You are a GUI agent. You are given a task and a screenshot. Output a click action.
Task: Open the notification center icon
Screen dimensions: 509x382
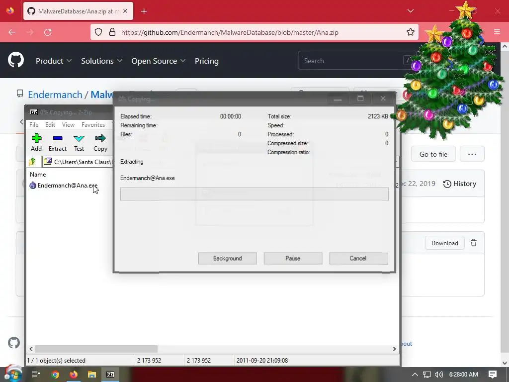click(x=493, y=375)
